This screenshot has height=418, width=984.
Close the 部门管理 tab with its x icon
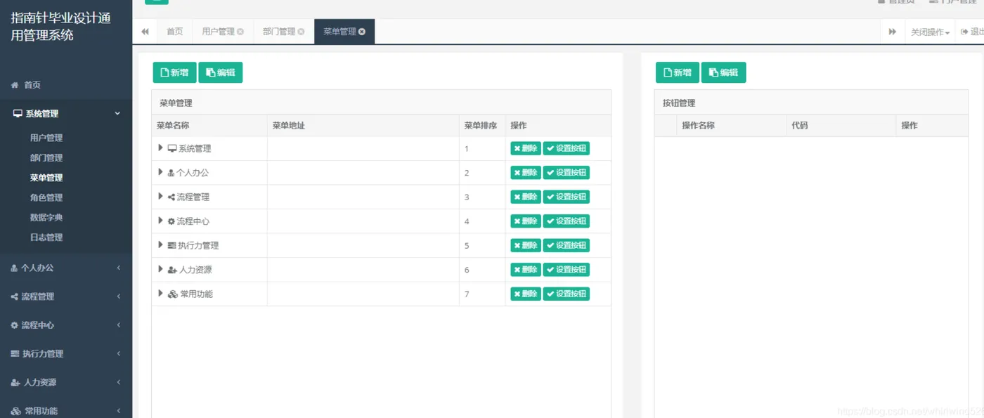click(x=301, y=32)
